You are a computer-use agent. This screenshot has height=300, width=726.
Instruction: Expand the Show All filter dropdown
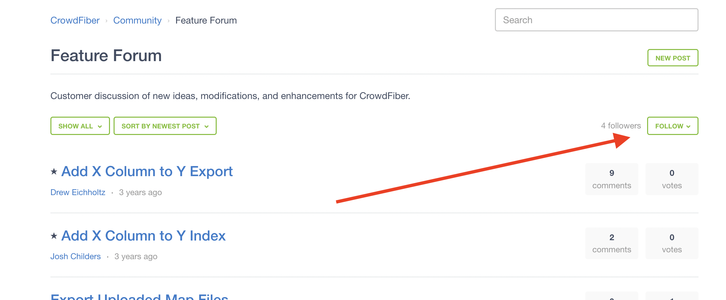tap(80, 126)
